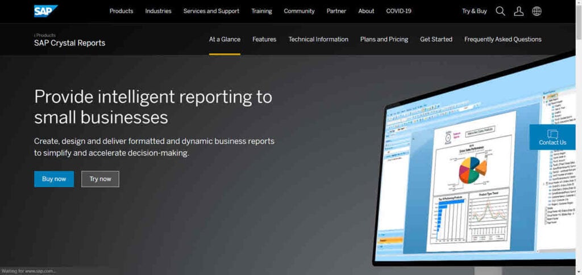Click the SAP logo
The image size is (582, 275).
click(x=46, y=11)
